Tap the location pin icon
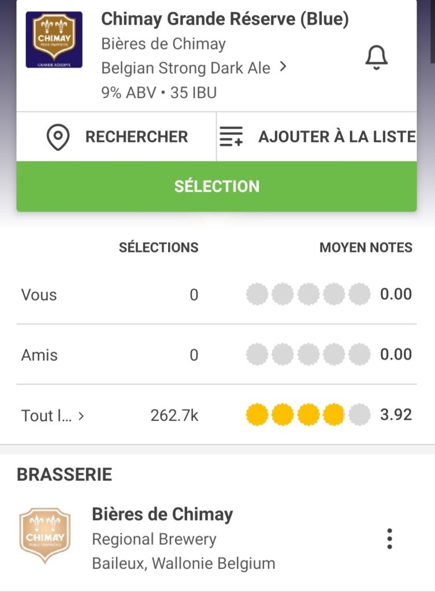This screenshot has width=435, height=592. point(58,138)
